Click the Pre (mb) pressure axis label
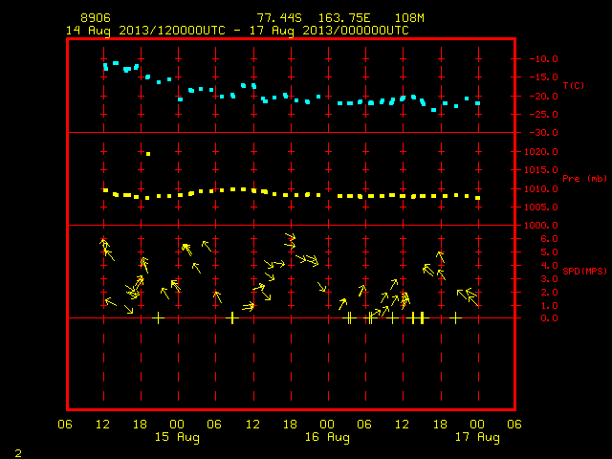Image resolution: width=612 pixels, height=459 pixels. pyautogui.click(x=584, y=179)
